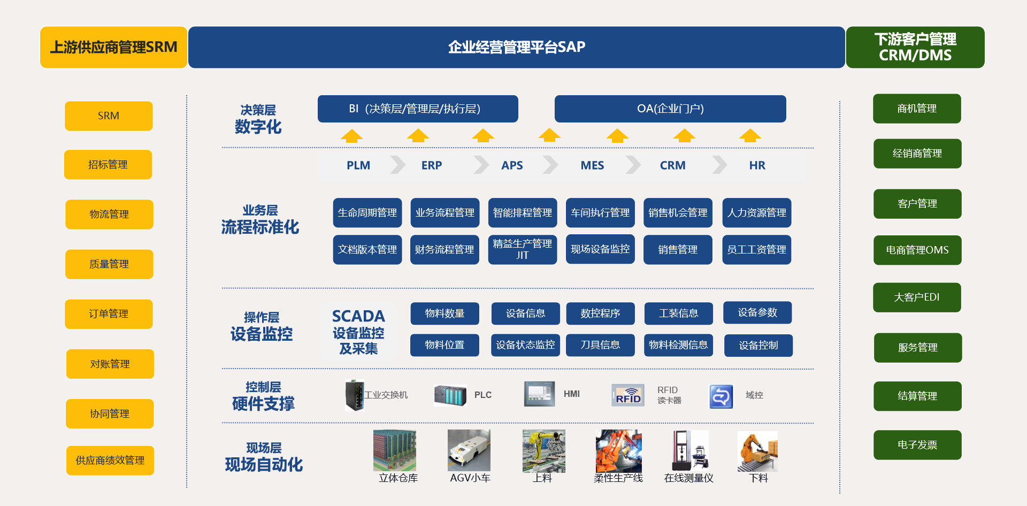This screenshot has width=1027, height=506.
Task: Click the blue domain control icon
Action: 721,396
